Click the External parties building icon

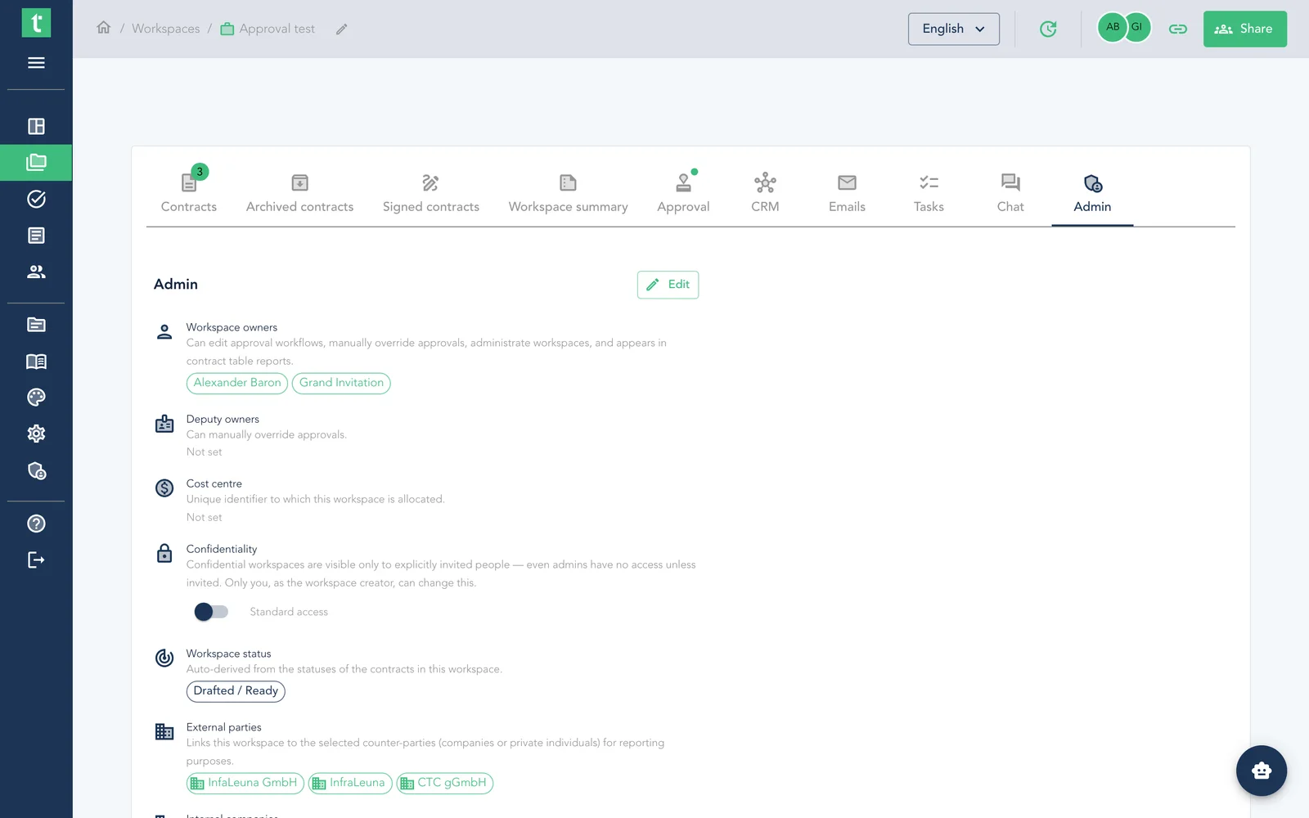click(164, 731)
